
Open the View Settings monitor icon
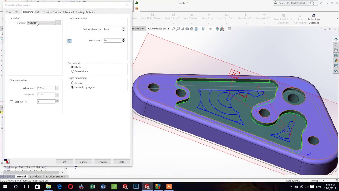coord(229,29)
